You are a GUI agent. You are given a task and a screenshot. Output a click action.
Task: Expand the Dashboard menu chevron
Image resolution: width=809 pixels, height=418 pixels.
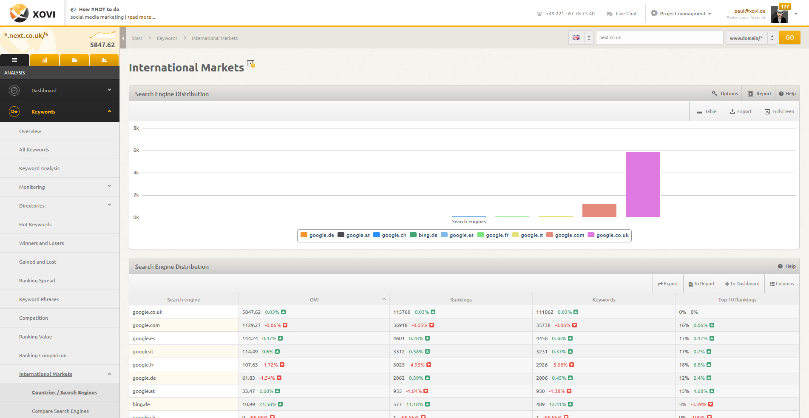coord(109,90)
